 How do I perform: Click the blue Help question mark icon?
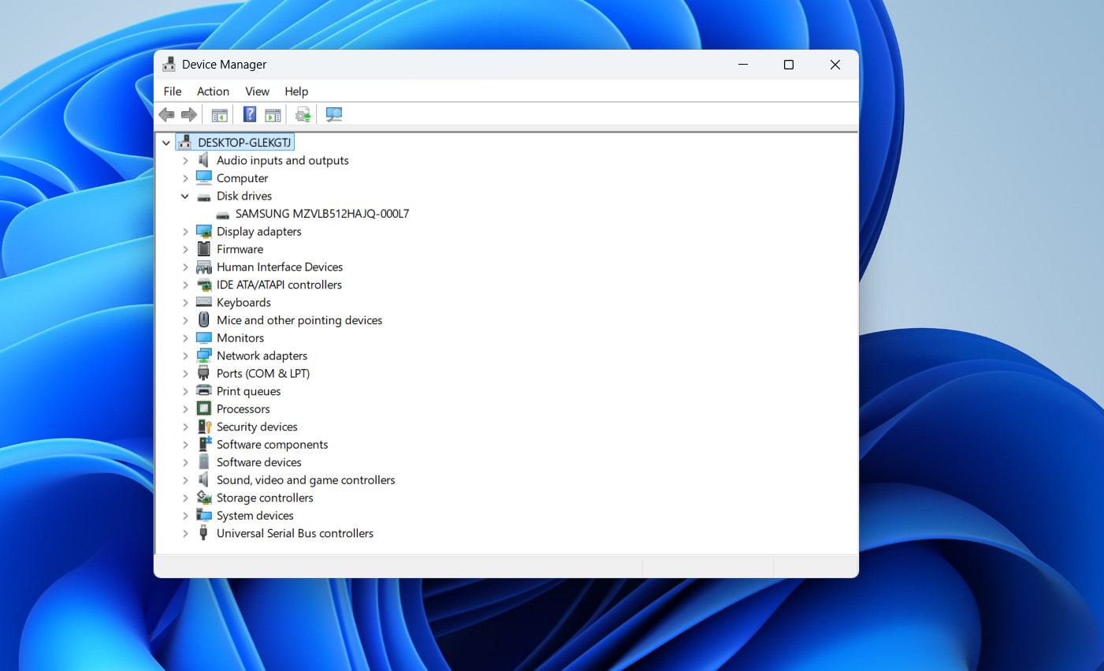[249, 115]
